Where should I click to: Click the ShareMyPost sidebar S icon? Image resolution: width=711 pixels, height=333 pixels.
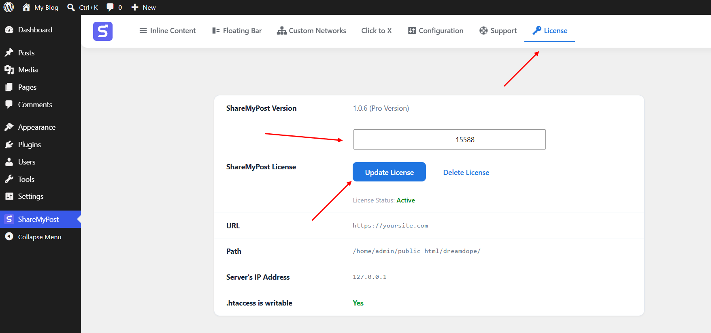tap(9, 219)
